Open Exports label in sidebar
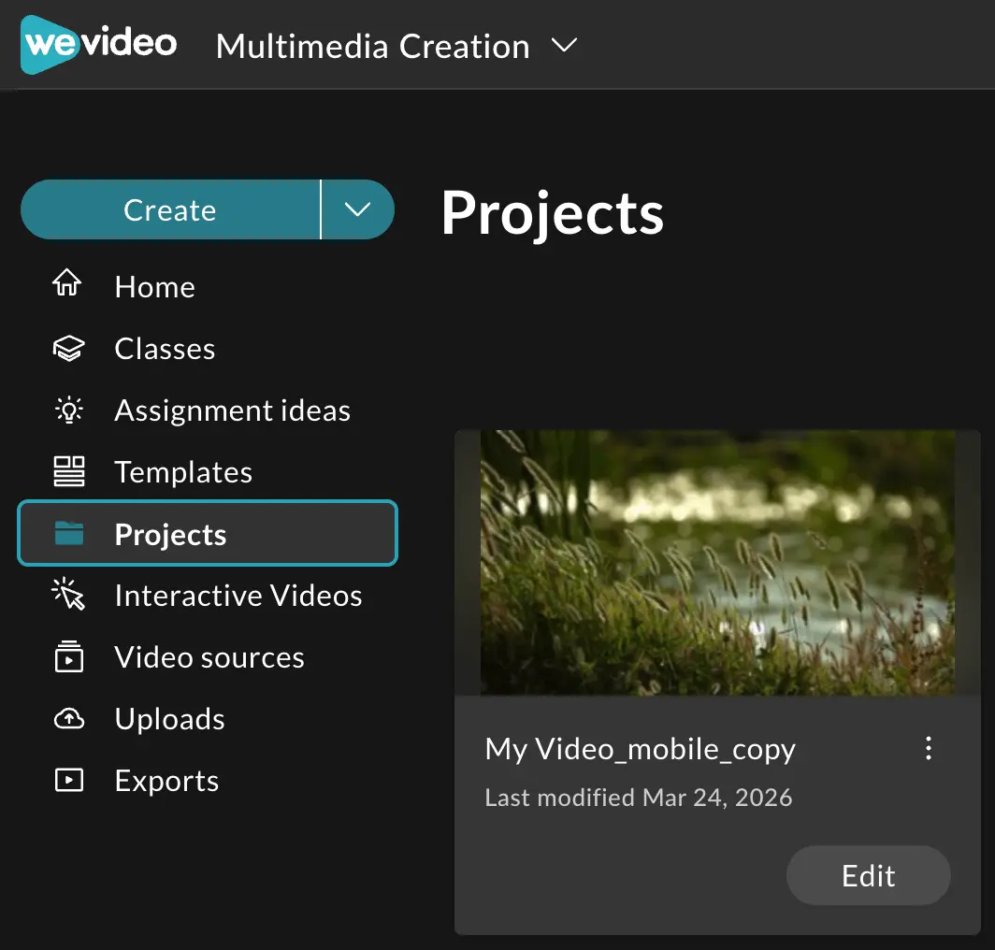 [166, 781]
